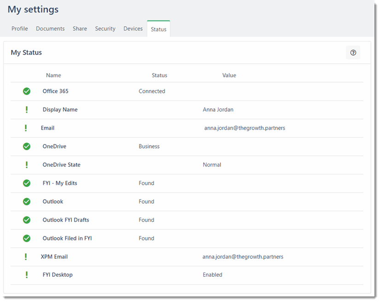Click the Email row name link

tap(47, 128)
